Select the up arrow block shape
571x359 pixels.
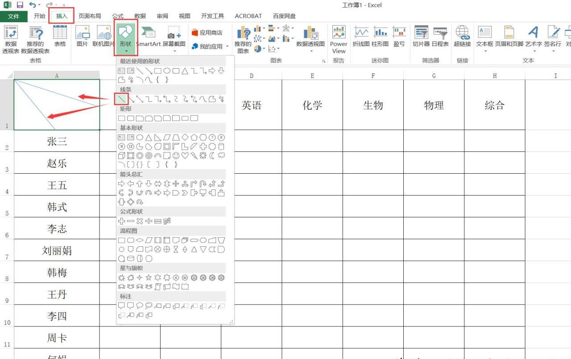[140, 184]
